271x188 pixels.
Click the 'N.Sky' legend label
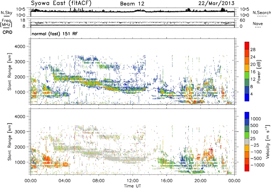pyautogui.click(x=6, y=13)
